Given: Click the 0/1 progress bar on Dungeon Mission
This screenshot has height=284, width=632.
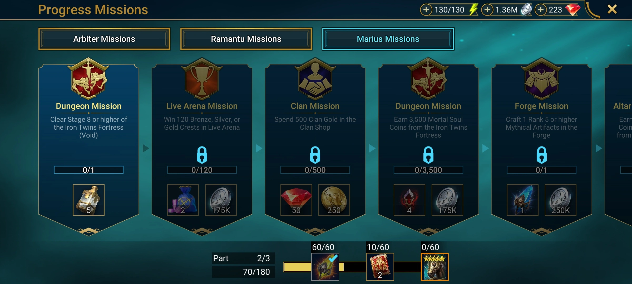Looking at the screenshot, I should (89, 170).
